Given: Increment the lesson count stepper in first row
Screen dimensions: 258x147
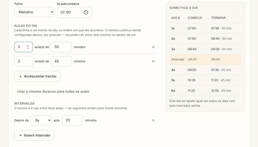Looking at the screenshot, I should tap(28, 46).
